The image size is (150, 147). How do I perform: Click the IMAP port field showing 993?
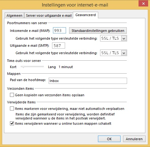(x=60, y=30)
